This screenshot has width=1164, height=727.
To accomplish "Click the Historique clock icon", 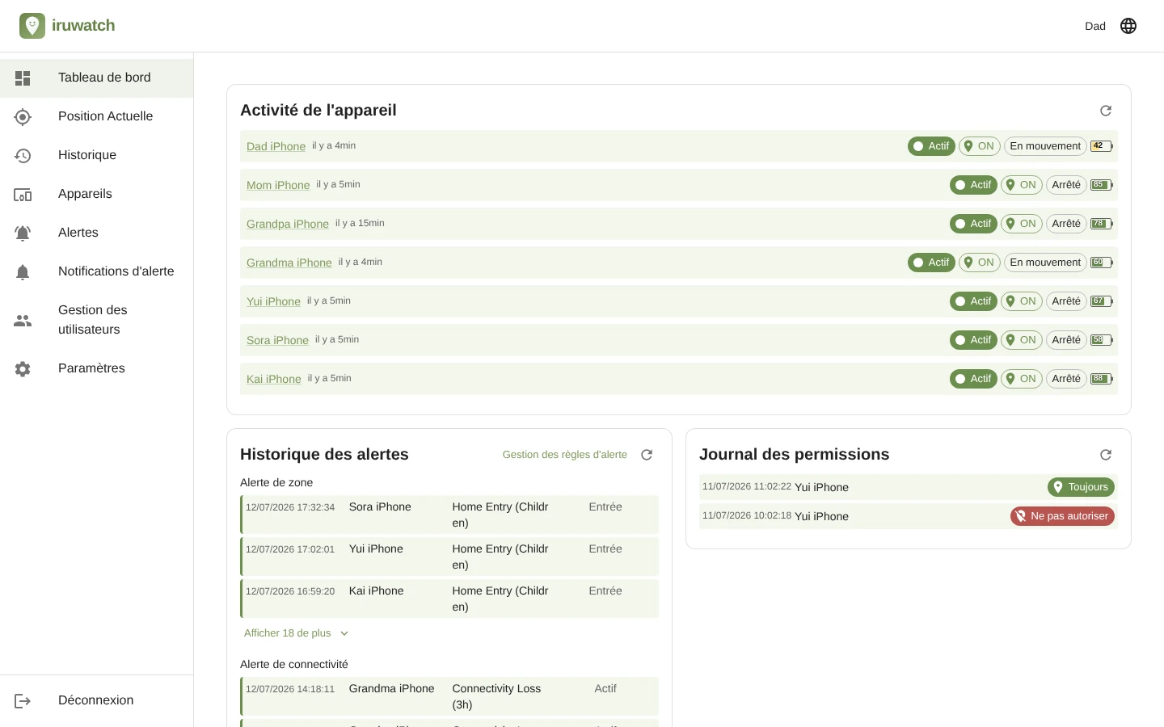I will (23, 155).
